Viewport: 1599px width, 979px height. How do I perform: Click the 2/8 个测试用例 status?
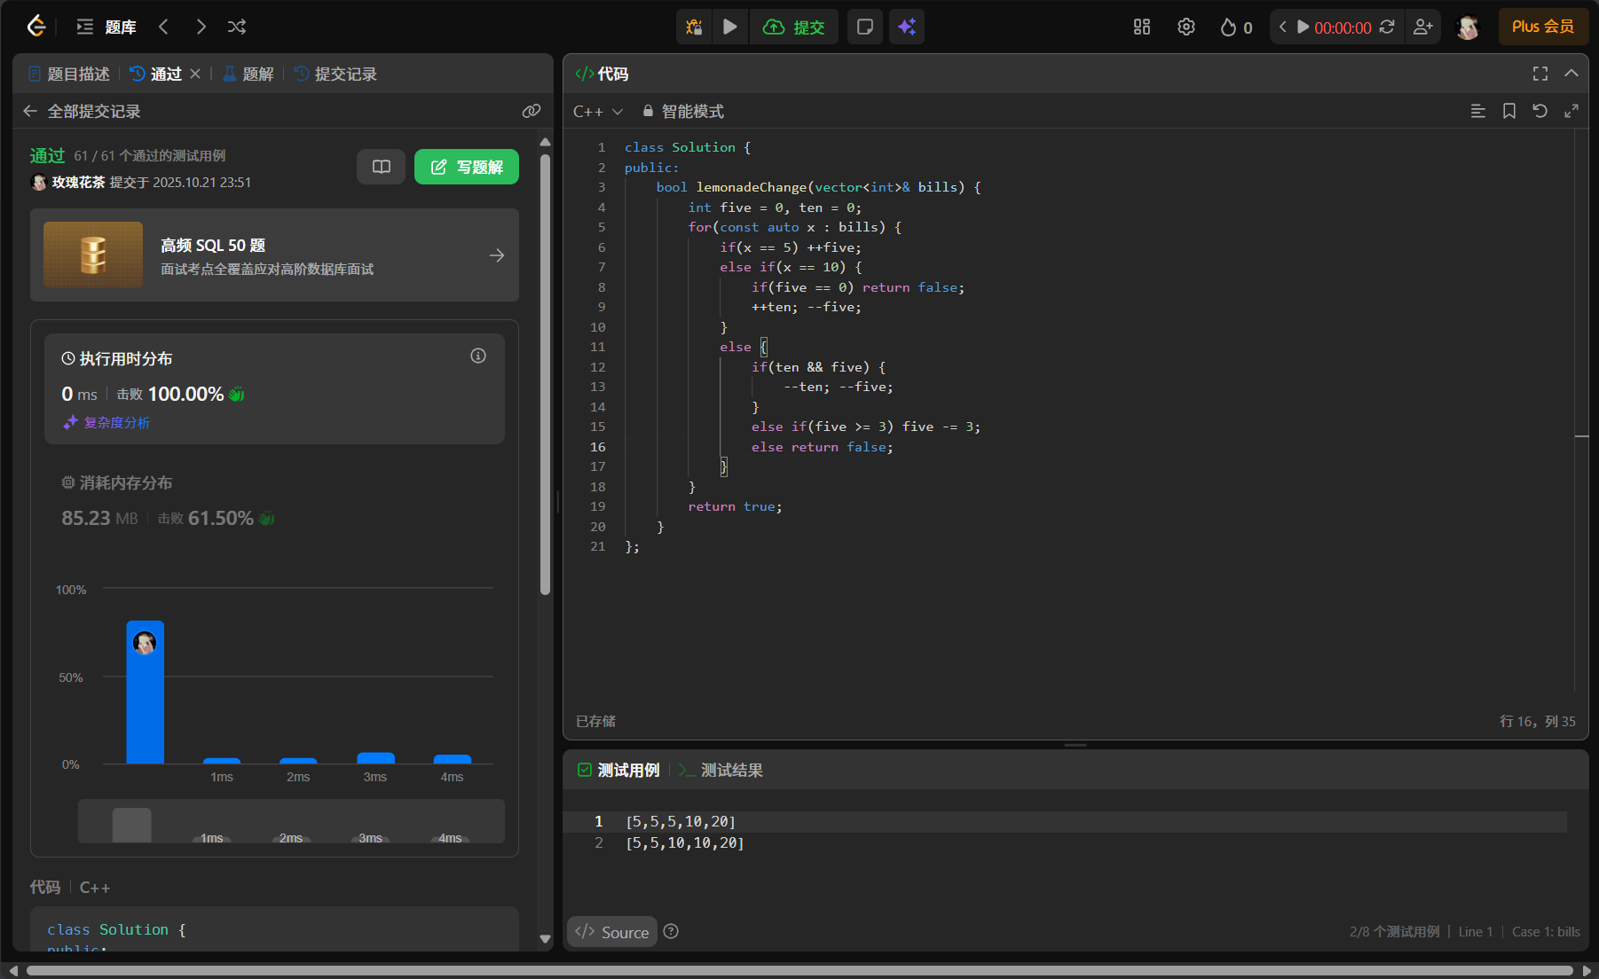[x=1395, y=931]
